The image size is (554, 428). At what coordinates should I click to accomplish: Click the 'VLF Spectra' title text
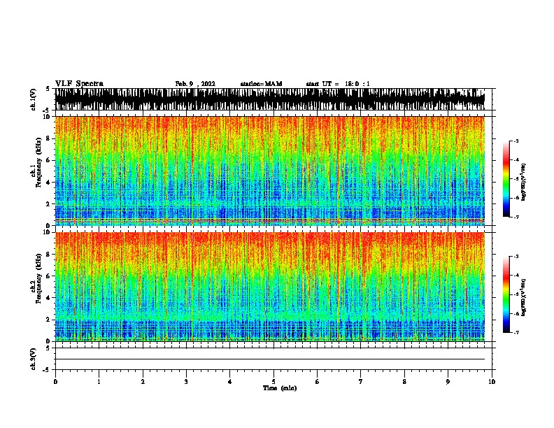coord(79,84)
